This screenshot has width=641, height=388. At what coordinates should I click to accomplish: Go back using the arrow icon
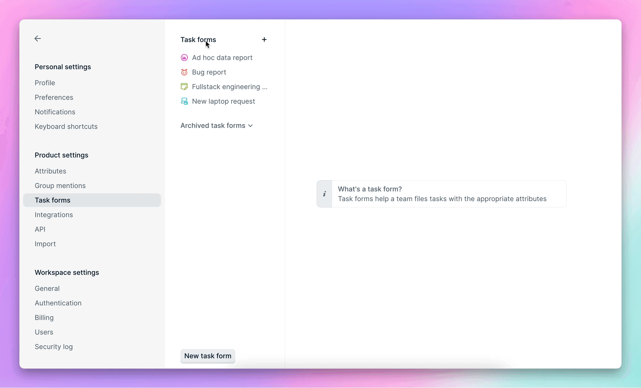[x=38, y=38]
